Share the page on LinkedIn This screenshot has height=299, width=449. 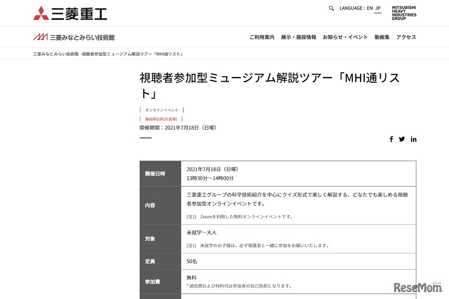[x=414, y=139]
